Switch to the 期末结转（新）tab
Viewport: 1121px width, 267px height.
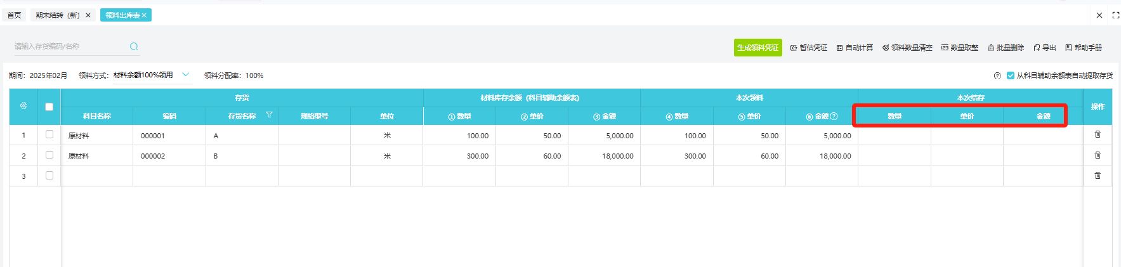click(x=57, y=15)
